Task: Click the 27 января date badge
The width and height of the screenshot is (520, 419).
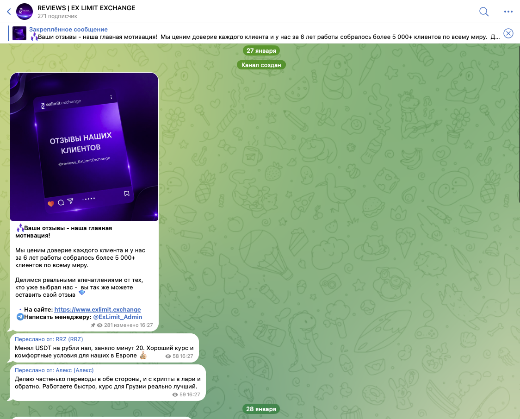Action: [x=261, y=51]
